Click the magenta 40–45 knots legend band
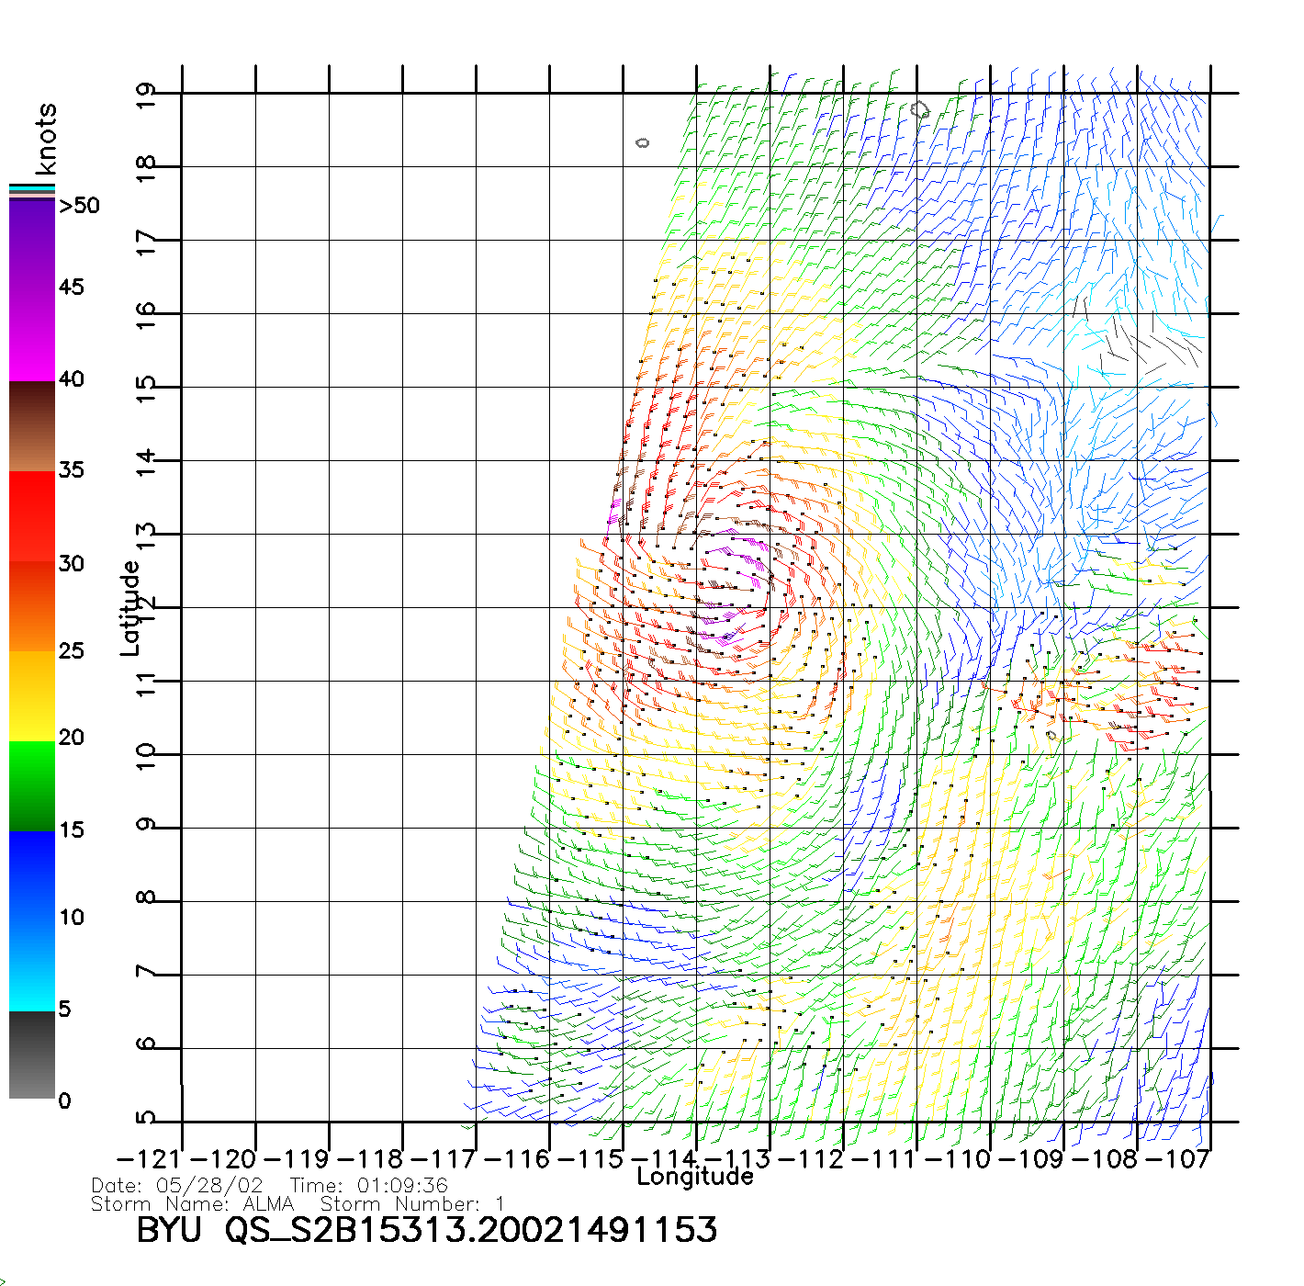The height and width of the screenshot is (1286, 1304). point(32,335)
